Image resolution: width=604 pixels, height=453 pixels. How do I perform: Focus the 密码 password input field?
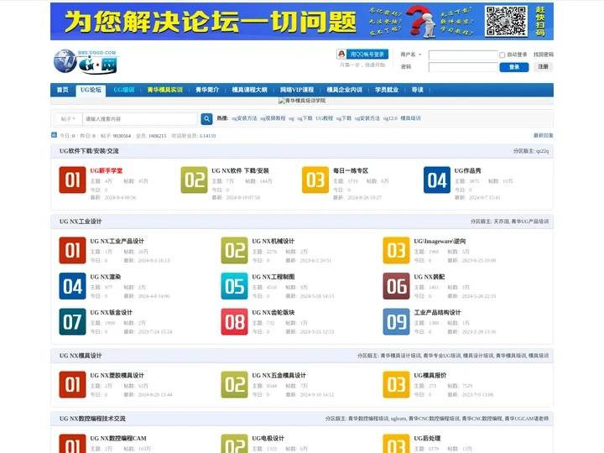click(x=463, y=67)
